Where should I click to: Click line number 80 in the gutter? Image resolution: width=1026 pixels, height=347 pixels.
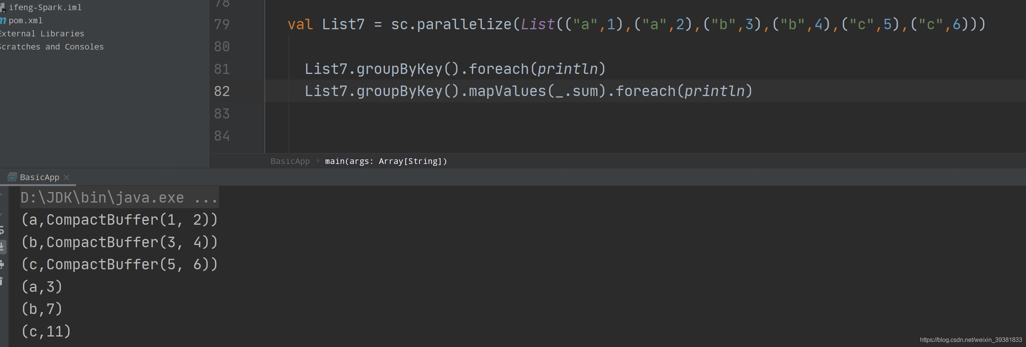pyautogui.click(x=222, y=47)
